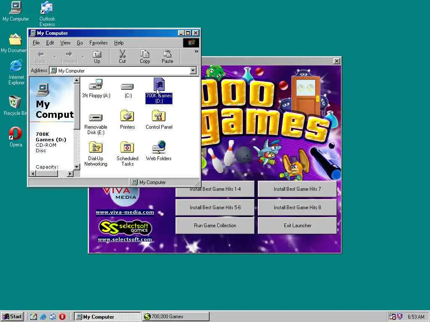Screen dimensions: 430x322
Task: Select the My Documents desktop icon
Action: click(x=14, y=43)
